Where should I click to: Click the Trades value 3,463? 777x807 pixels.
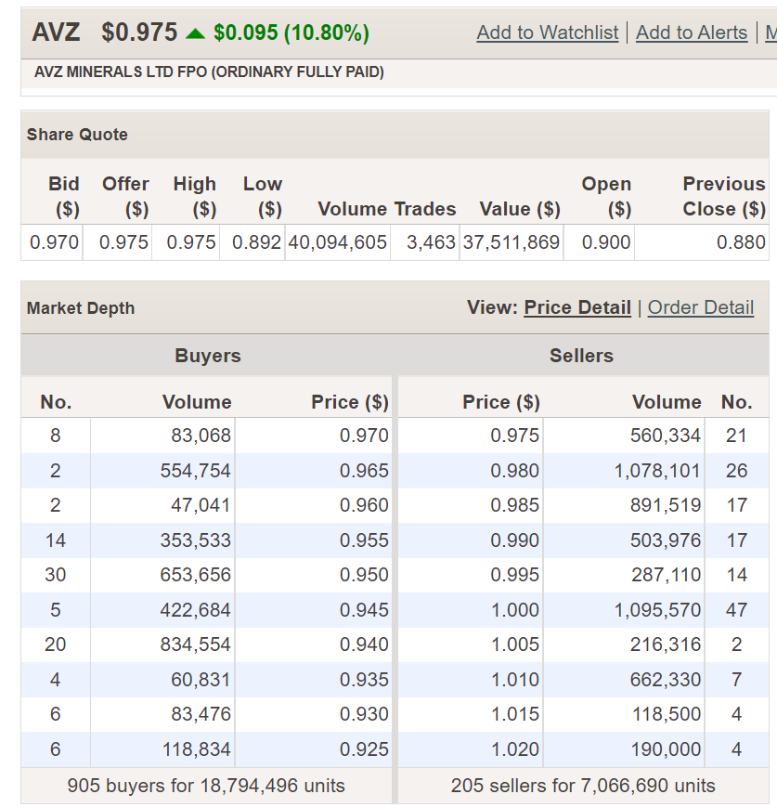point(431,242)
